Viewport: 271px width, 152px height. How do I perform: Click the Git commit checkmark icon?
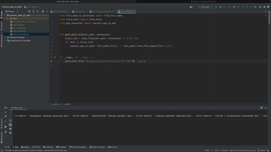[x=243, y=7]
